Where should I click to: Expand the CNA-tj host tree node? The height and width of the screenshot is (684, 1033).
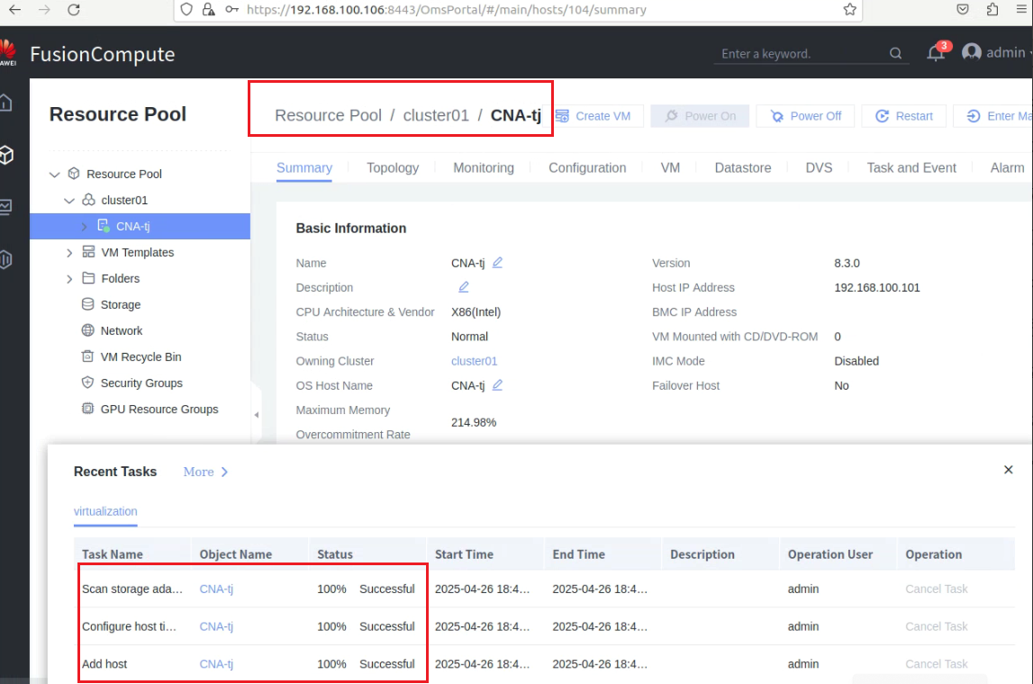85,227
